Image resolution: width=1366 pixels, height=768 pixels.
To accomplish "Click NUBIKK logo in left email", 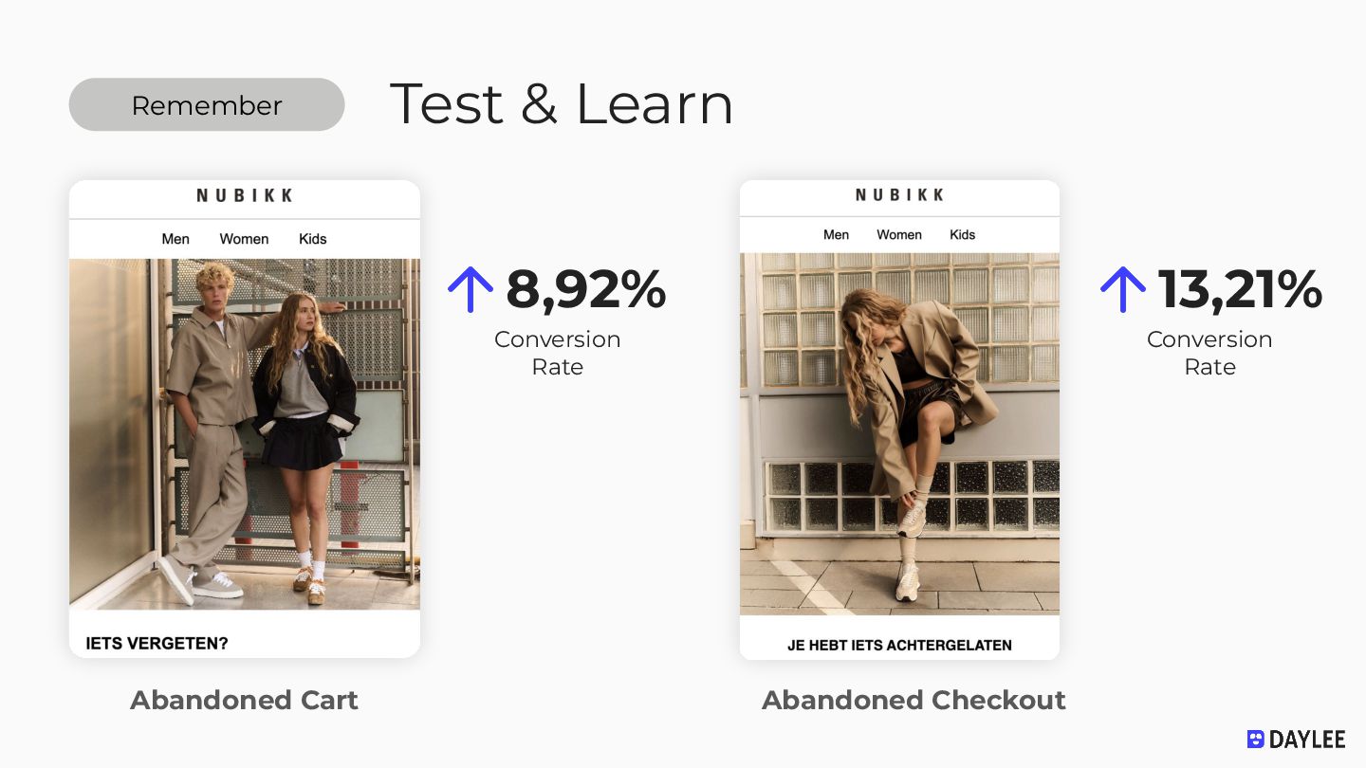I will coord(245,195).
